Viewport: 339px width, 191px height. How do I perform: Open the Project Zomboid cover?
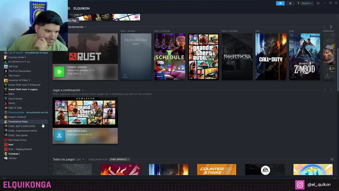coord(305,57)
